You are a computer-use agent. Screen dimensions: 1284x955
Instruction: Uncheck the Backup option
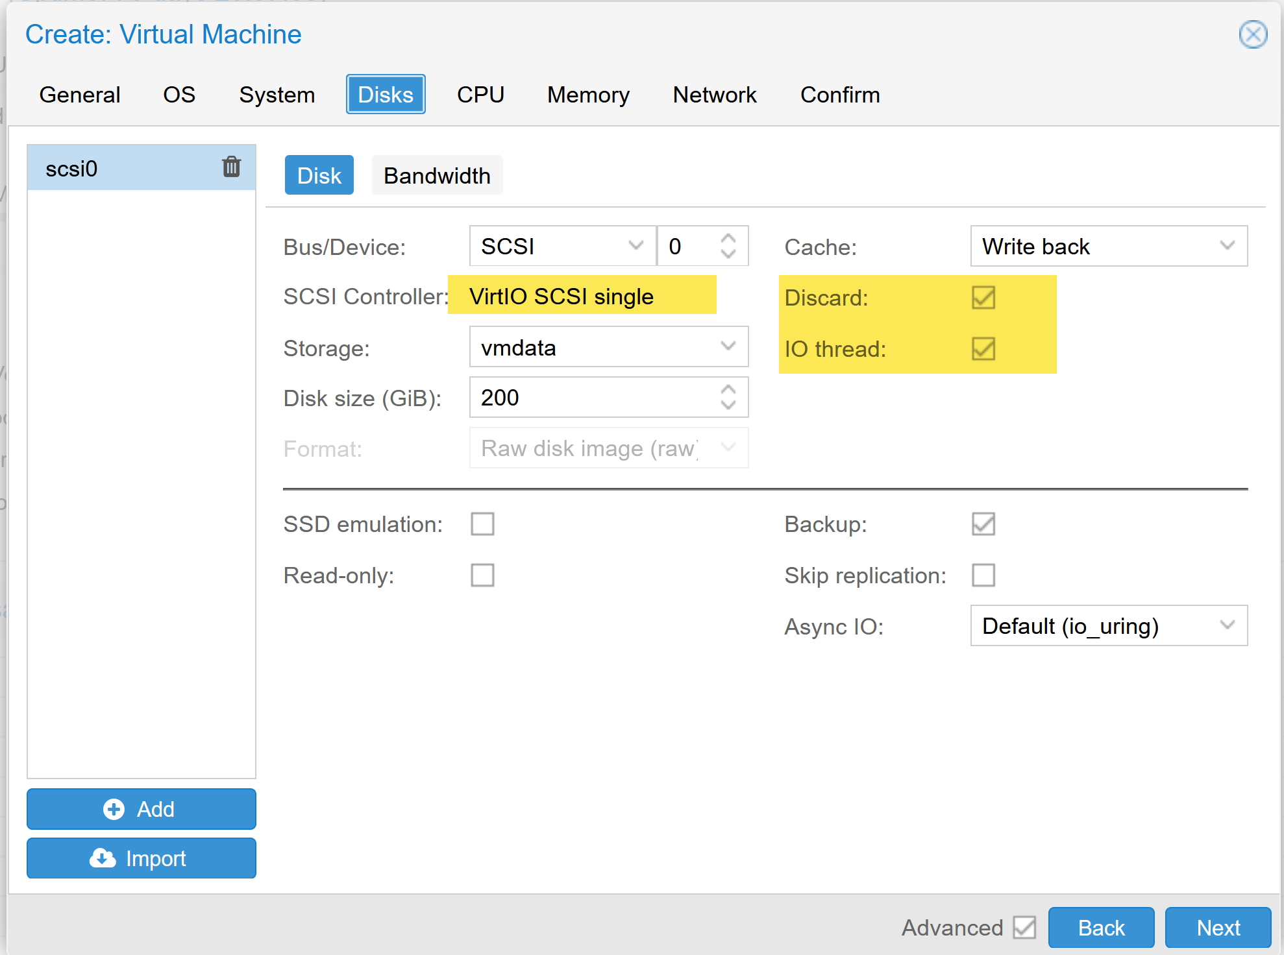[982, 524]
